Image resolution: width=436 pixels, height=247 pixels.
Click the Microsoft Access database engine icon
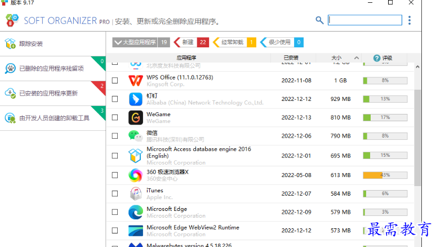(x=136, y=156)
